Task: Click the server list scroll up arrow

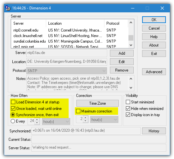Action: (131, 23)
